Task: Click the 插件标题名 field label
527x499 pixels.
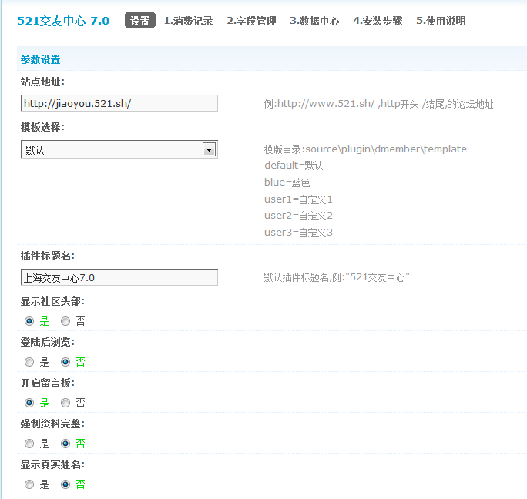Action: click(48, 256)
